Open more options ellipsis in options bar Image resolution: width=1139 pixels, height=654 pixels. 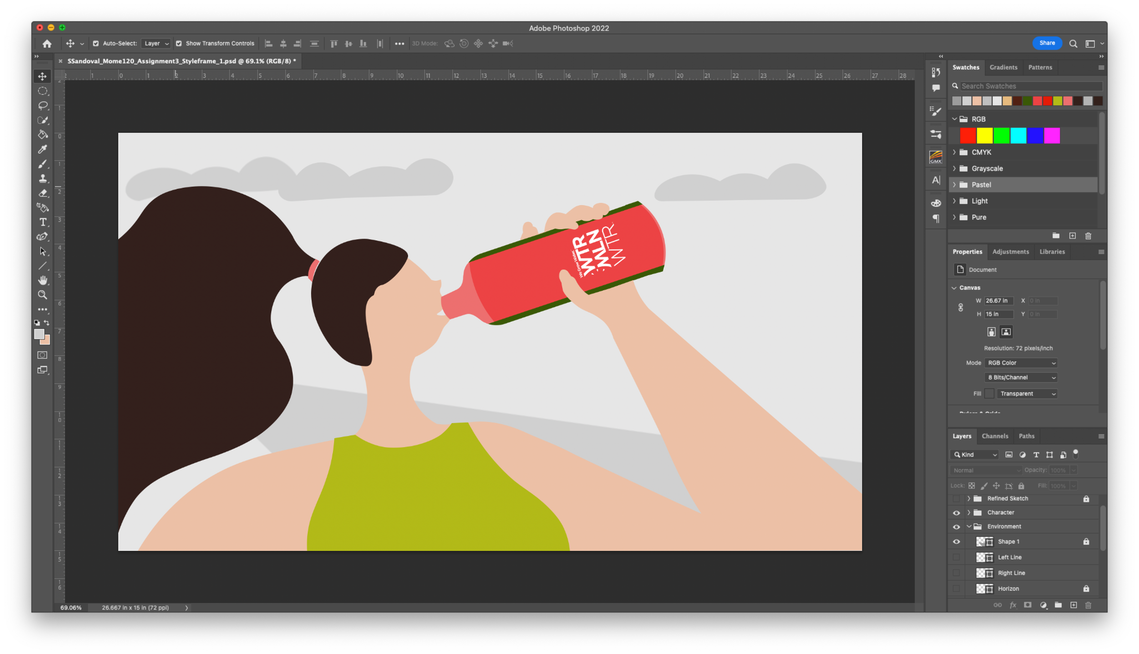pos(399,44)
